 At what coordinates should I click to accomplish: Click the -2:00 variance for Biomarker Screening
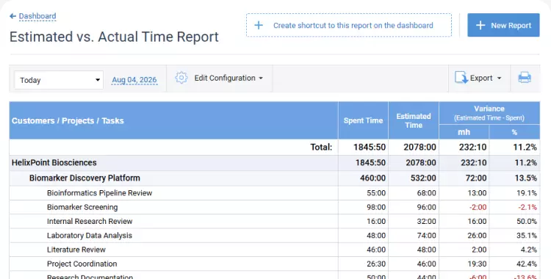tap(478, 207)
